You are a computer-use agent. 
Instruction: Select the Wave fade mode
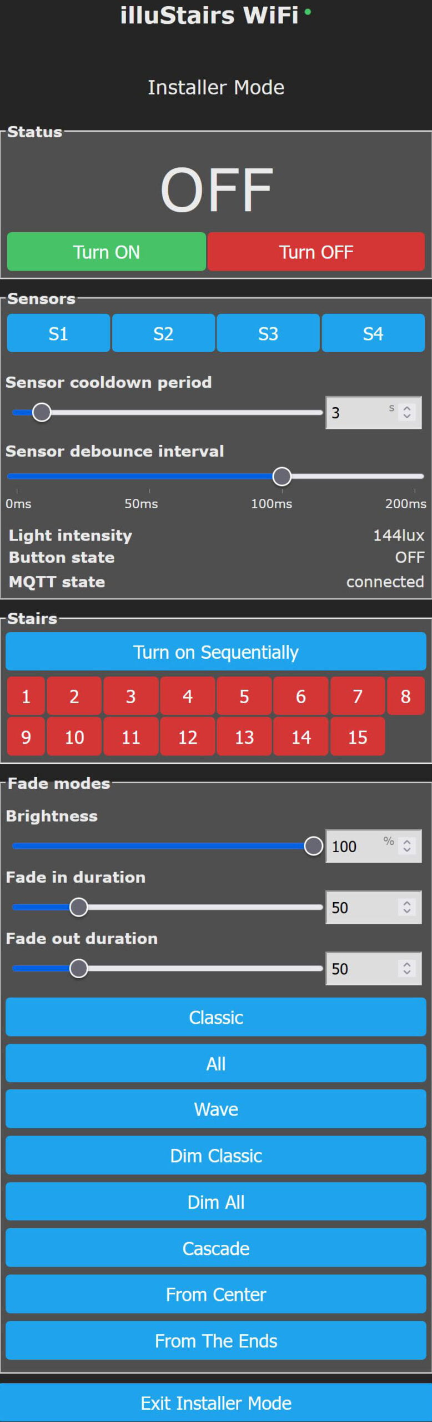pyautogui.click(x=216, y=1109)
